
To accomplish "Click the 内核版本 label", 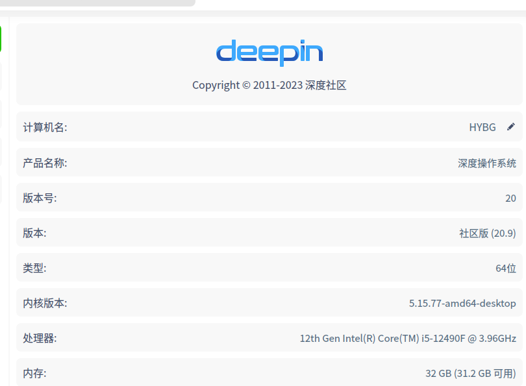I will [45, 303].
